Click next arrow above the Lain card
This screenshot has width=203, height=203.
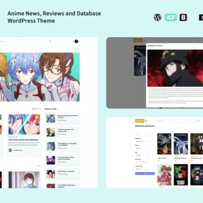click(40, 166)
